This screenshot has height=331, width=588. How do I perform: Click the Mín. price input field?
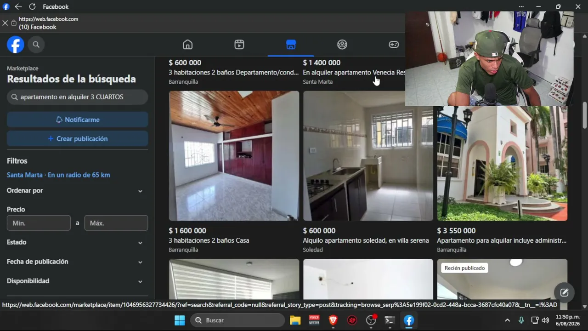39,223
